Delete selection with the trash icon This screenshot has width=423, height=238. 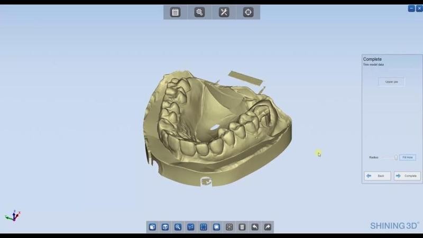coord(242,227)
